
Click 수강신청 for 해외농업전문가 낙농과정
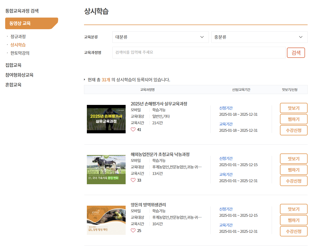294,181
